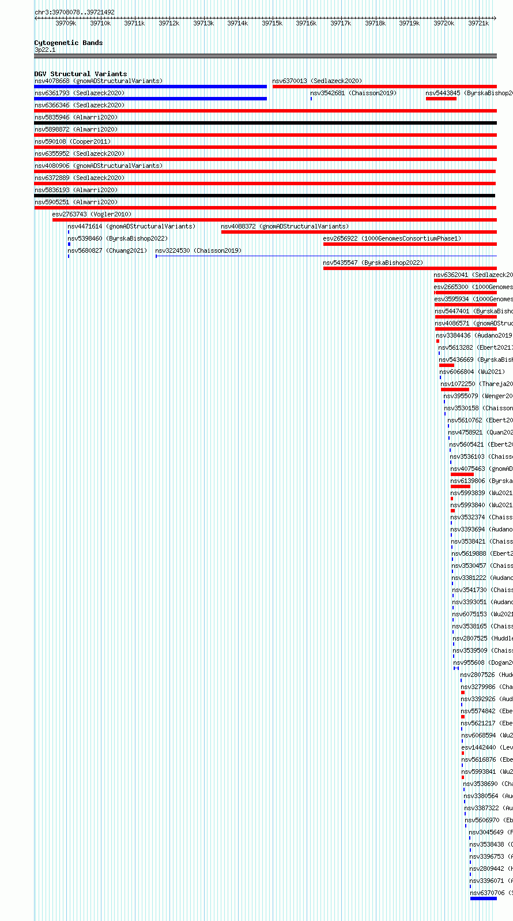513x921 pixels.
Task: Select nsv6372889 (Sedlazeck2020) label
Action: (80, 178)
